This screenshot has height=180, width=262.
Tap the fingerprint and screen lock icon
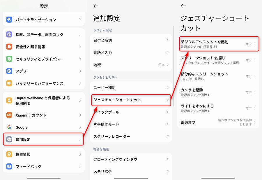coord(9,35)
